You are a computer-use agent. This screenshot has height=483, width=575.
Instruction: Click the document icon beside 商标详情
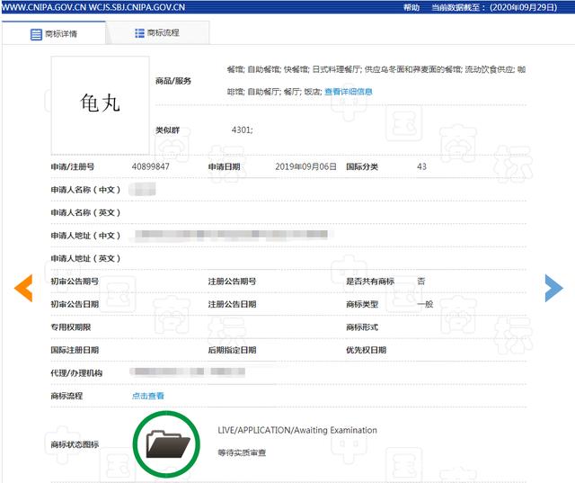(37, 34)
